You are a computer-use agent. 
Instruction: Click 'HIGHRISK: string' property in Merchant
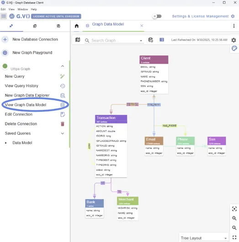point(127,208)
